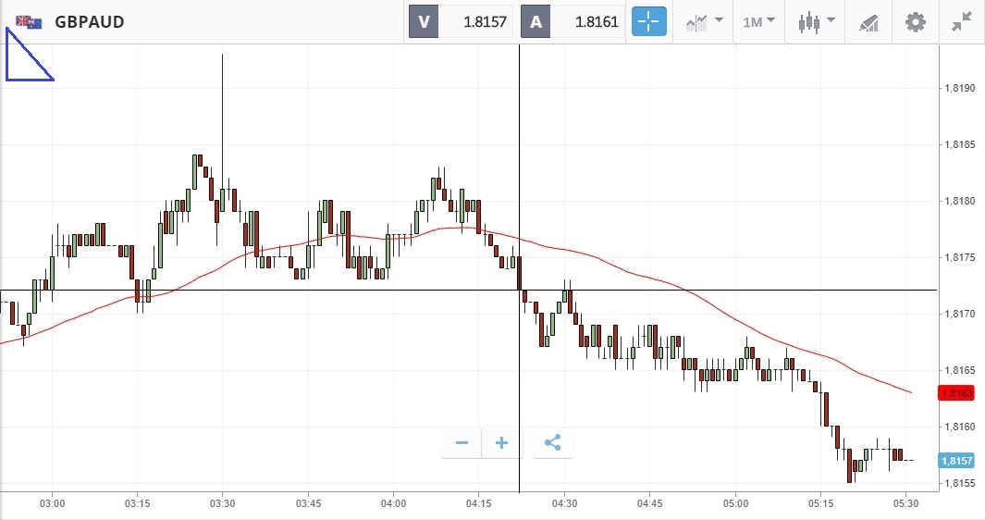This screenshot has height=520, width=985.
Task: Toggle the crosshair cursor button
Action: (x=648, y=21)
